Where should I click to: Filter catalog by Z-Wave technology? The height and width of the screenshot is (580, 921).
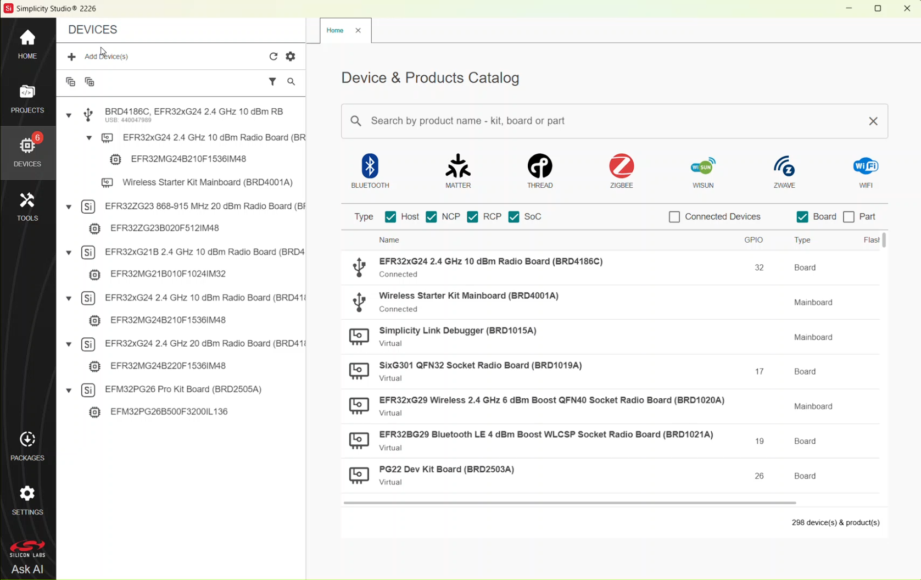tap(784, 171)
